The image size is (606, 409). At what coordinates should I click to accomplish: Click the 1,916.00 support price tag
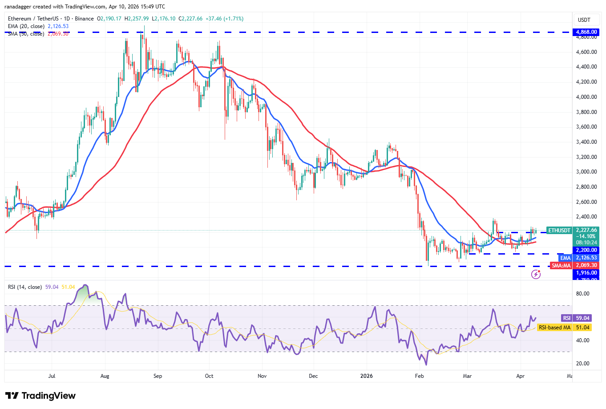pyautogui.click(x=586, y=273)
